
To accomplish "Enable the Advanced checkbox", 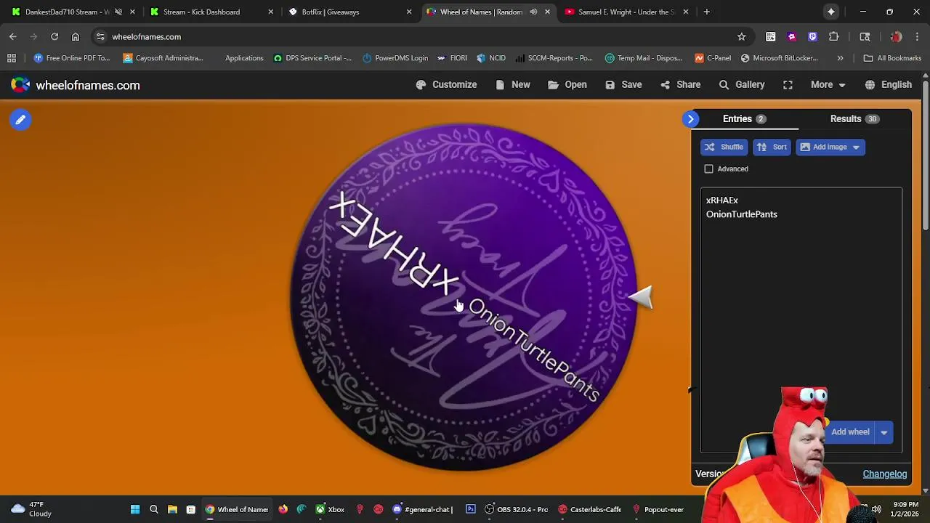I will (709, 169).
